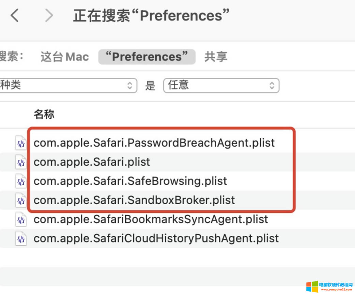Click the back navigation arrow
Screen dimensions: 355x294
pyautogui.click(x=15, y=15)
